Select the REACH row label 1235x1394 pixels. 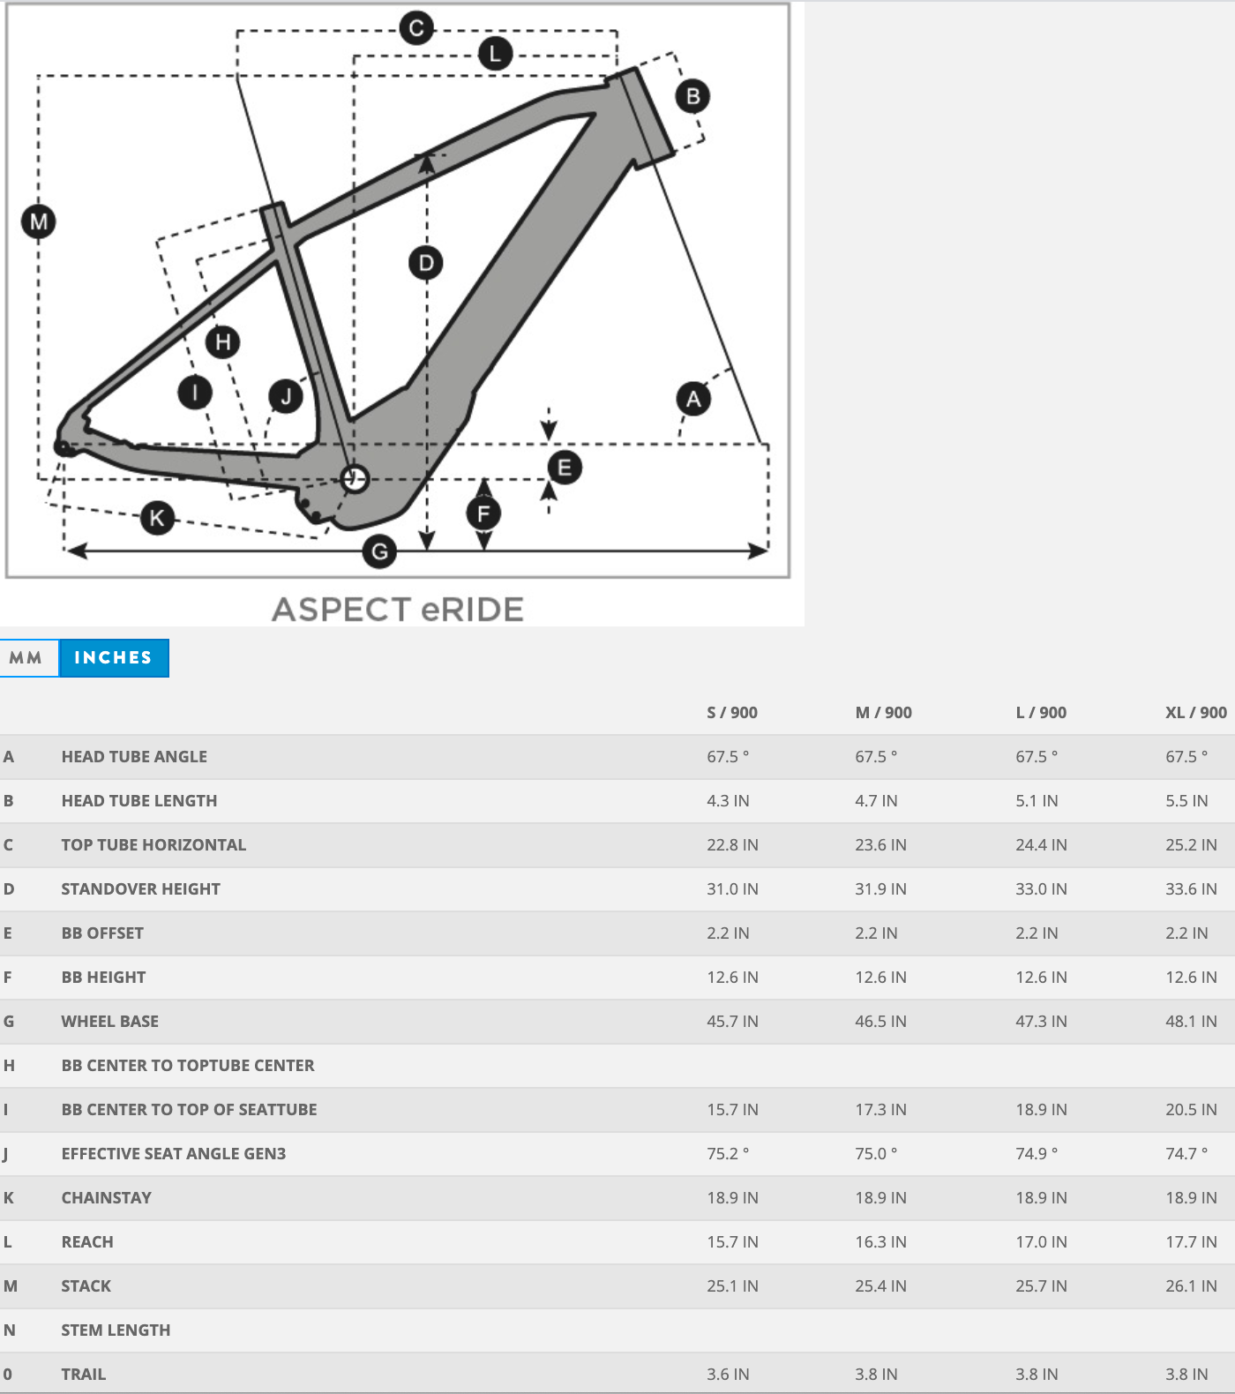[x=87, y=1242]
